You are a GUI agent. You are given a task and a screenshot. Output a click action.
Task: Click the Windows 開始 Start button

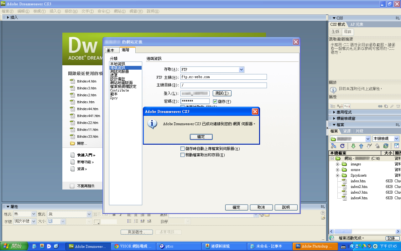(x=14, y=246)
